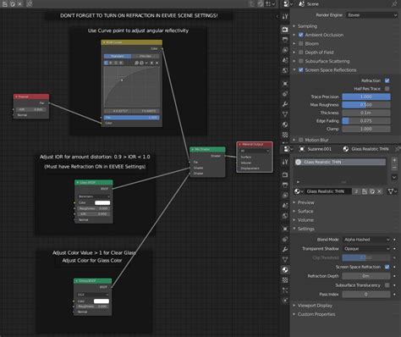401x337 pixels.
Task: Click white Color swatch on Glass BSDF node
Action: click(x=102, y=202)
